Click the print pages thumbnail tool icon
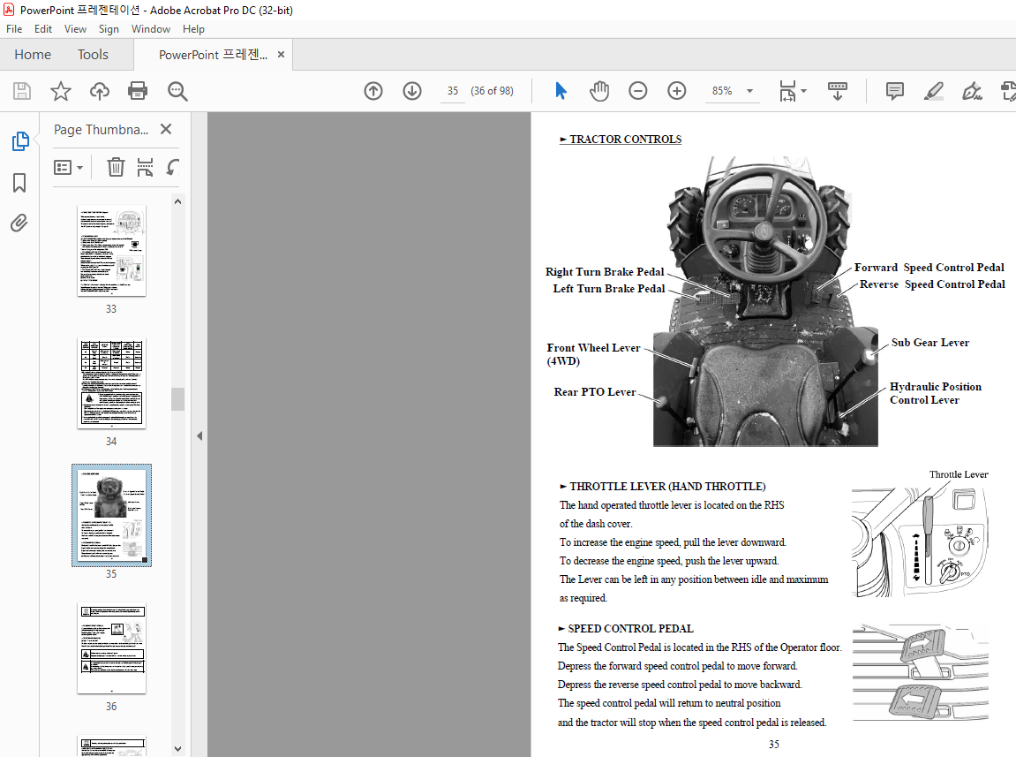Screen dimensions: 1016x757 (x=145, y=167)
